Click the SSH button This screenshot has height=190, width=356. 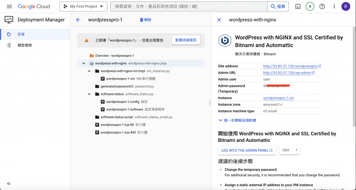point(286,150)
